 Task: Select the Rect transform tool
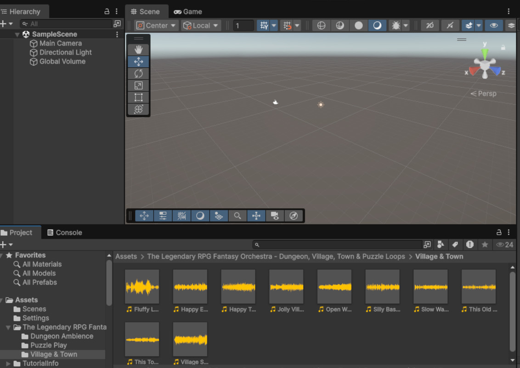coord(138,98)
